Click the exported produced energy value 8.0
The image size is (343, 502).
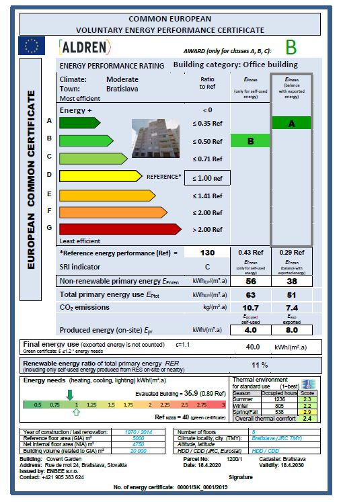(292, 330)
